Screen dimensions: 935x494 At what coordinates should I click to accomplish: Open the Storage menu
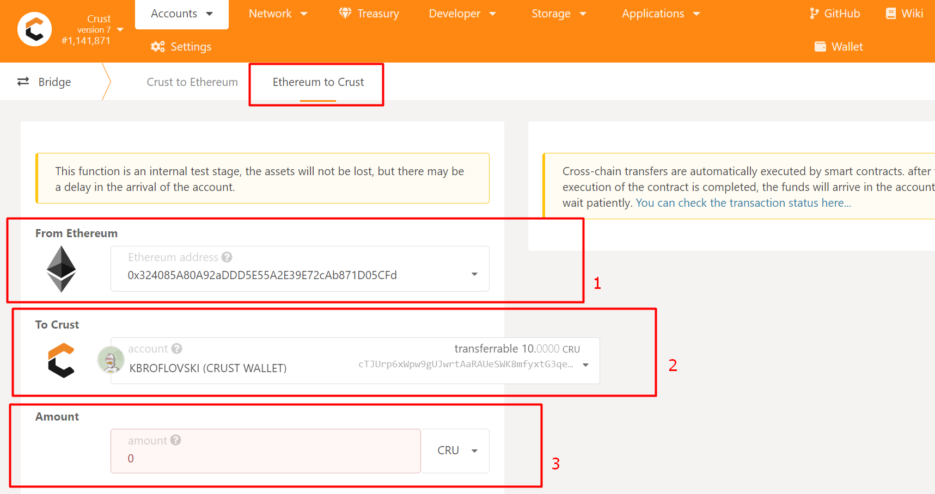559,14
